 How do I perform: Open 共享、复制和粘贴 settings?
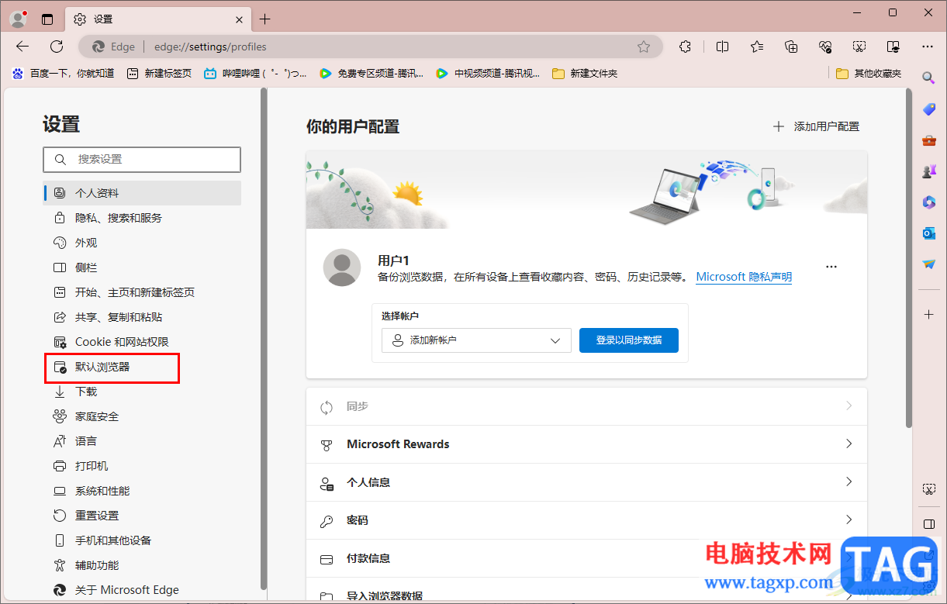pyautogui.click(x=142, y=317)
